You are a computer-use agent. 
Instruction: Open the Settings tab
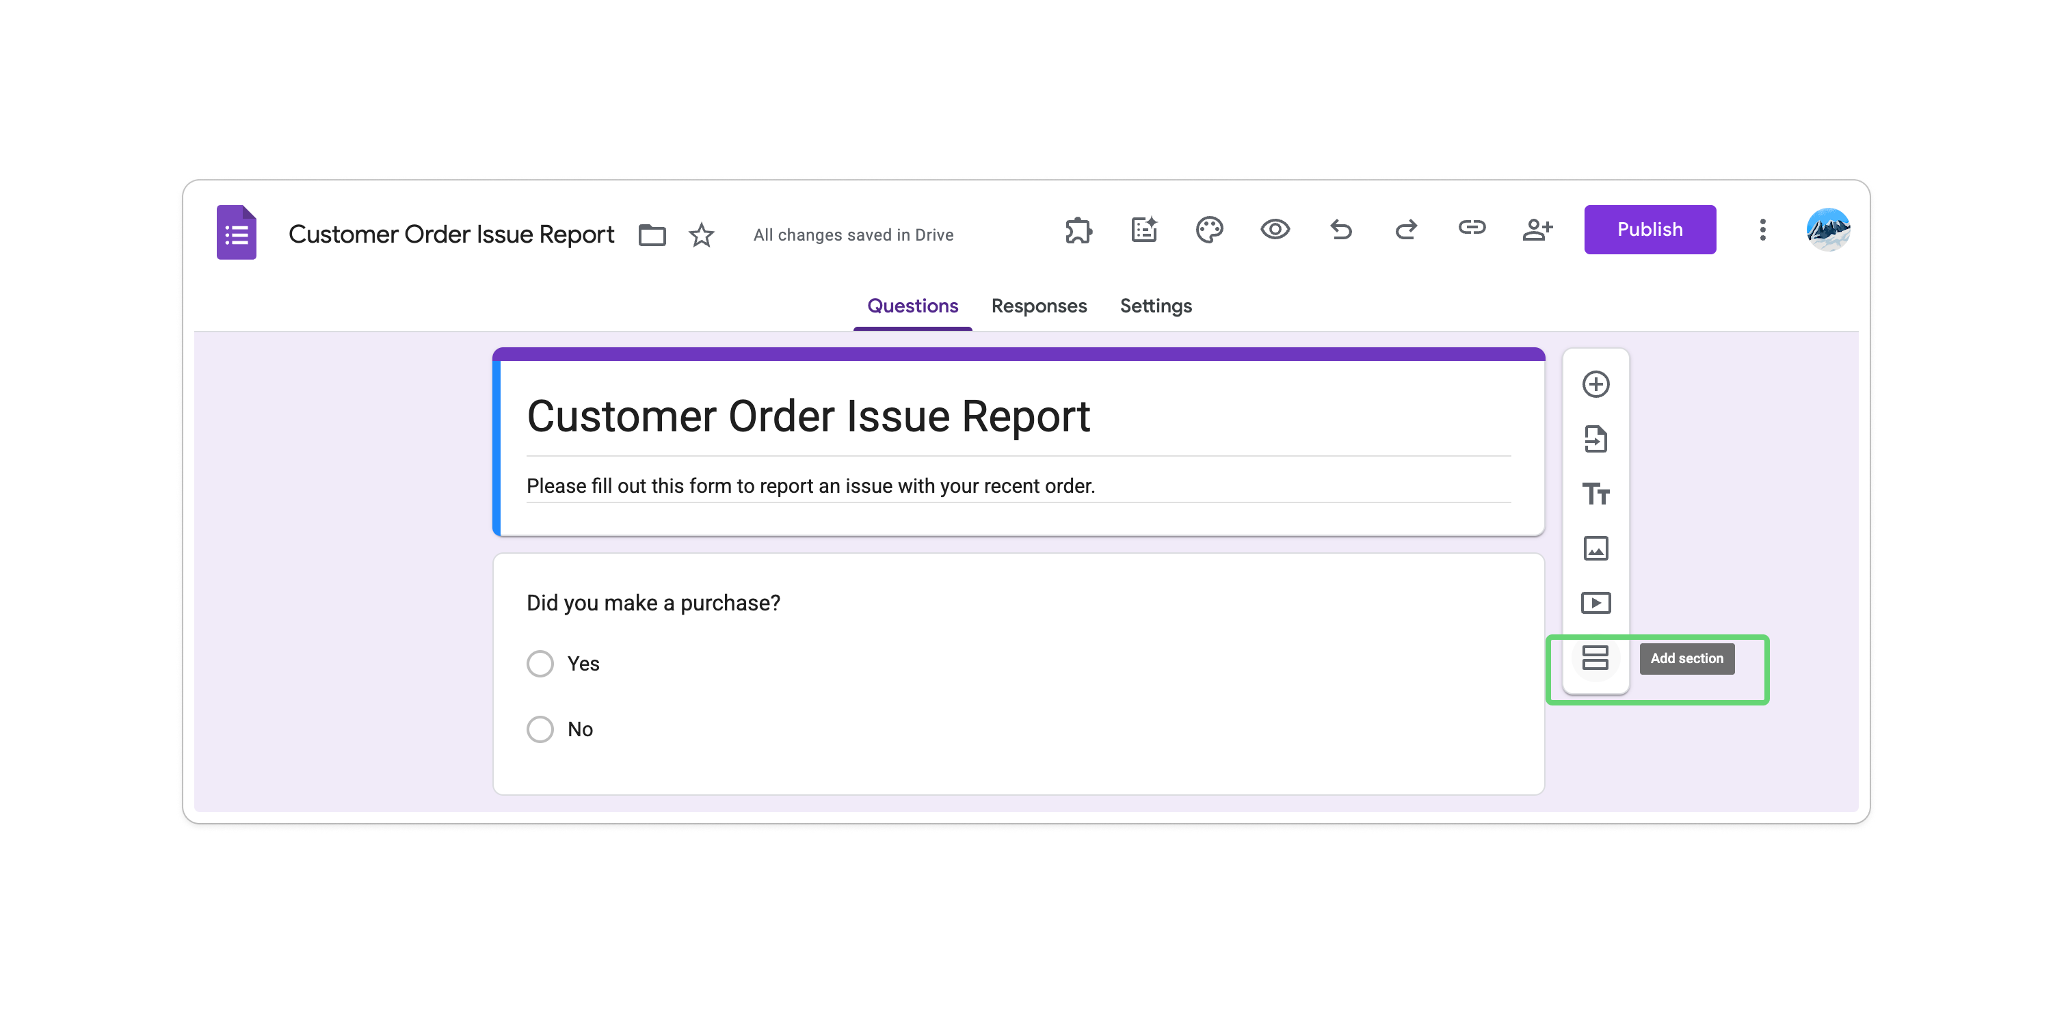[x=1156, y=306]
